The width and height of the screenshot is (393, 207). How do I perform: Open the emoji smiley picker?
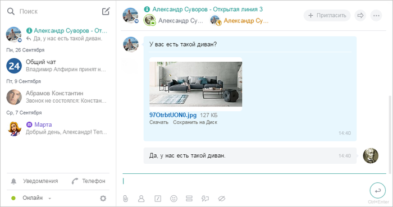[x=173, y=199]
